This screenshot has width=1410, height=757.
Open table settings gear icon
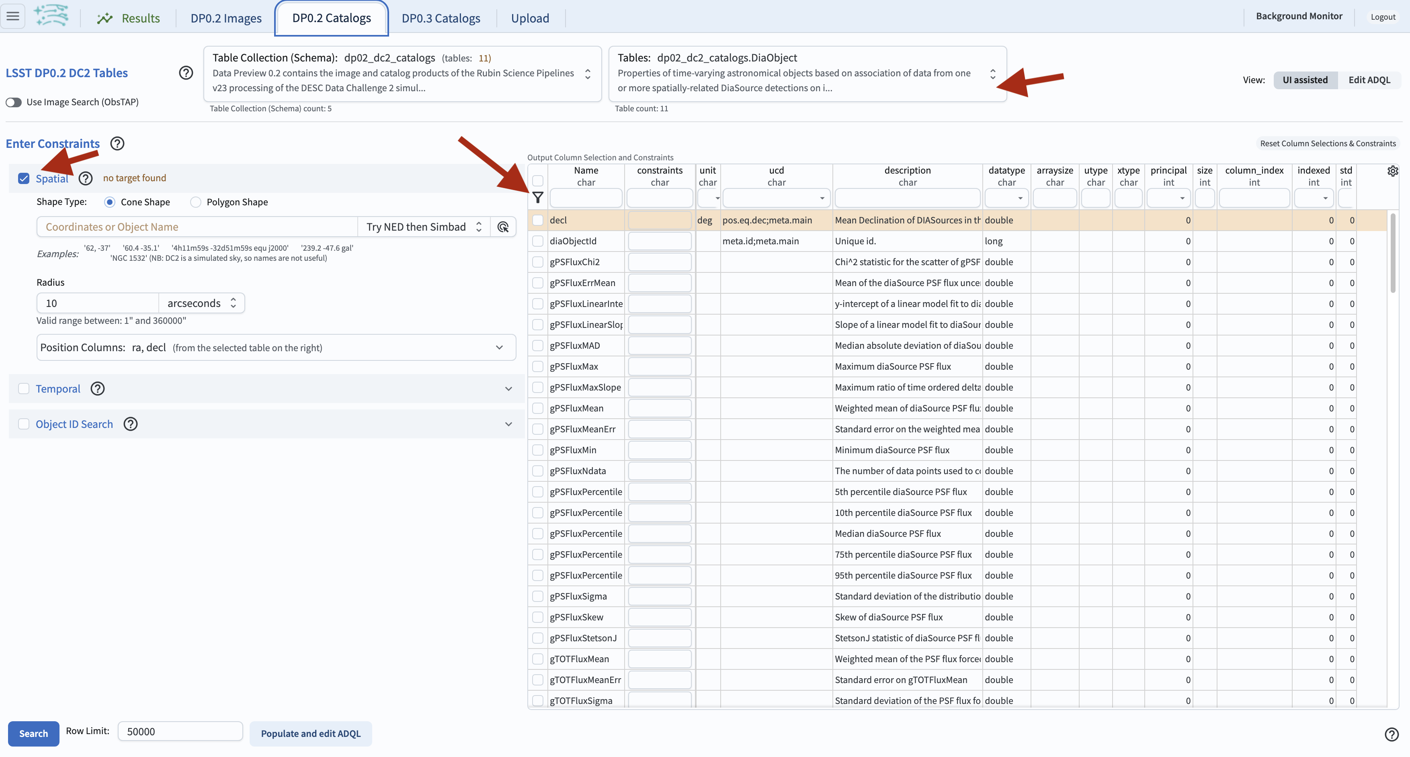point(1392,171)
